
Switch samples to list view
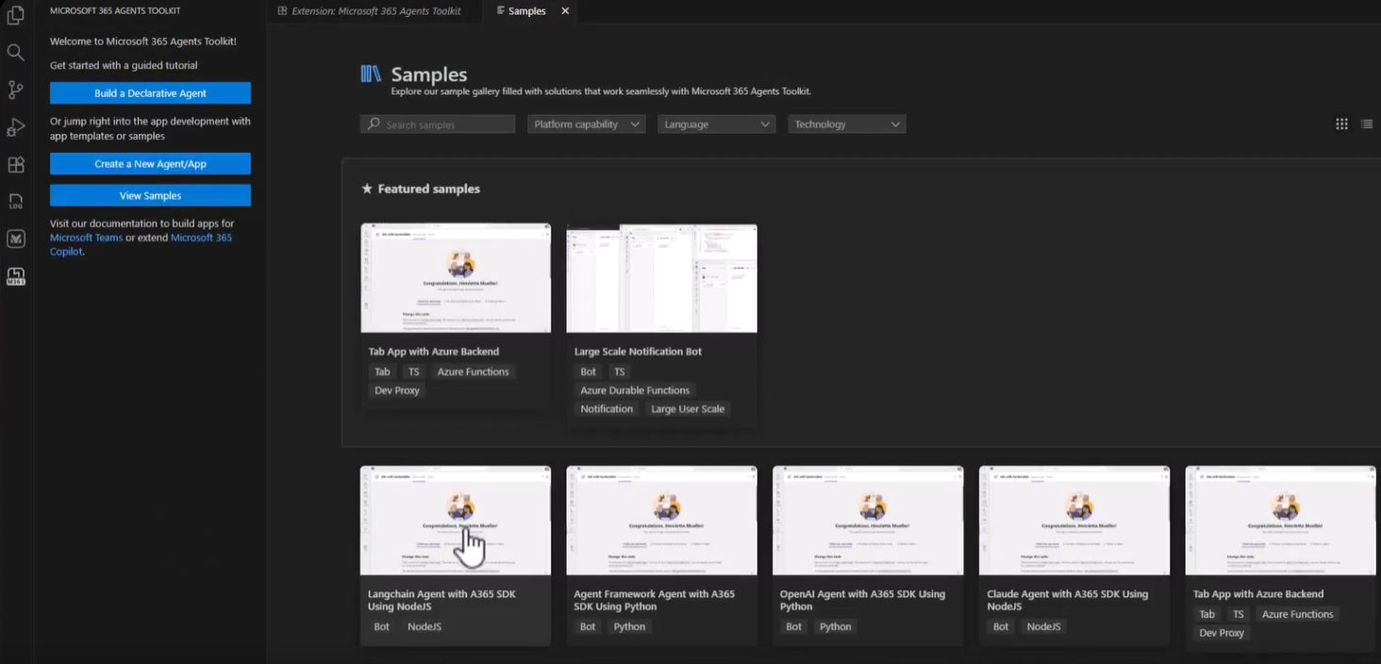(1367, 124)
